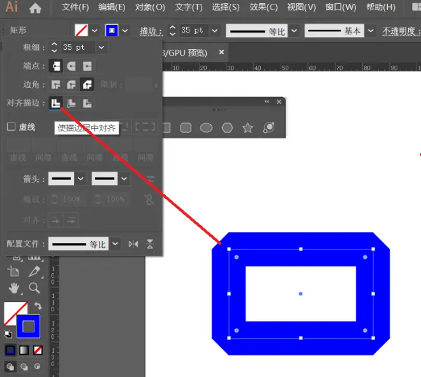The image size is (421, 377).
Task: Open the 配置文件 profile dropdown
Action: 115,244
